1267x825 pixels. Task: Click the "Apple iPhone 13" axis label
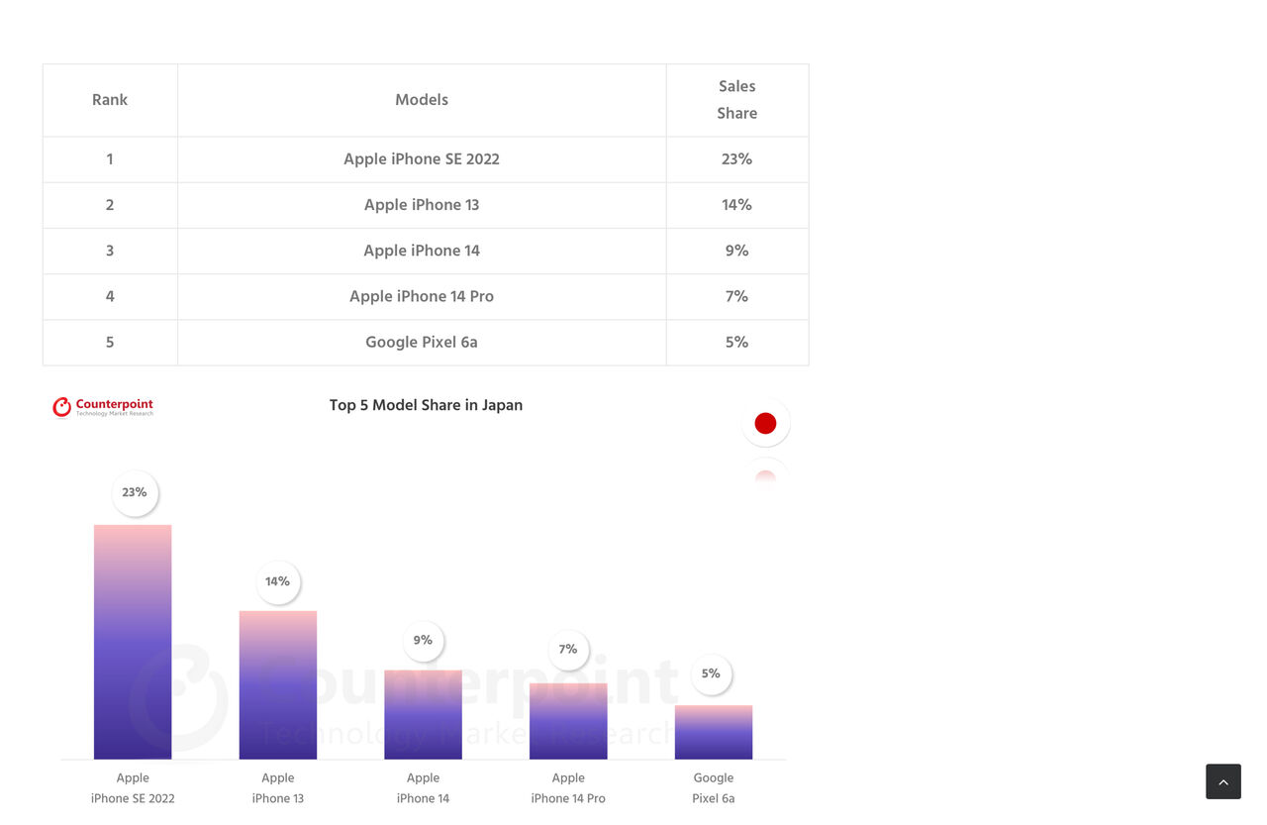pyautogui.click(x=278, y=788)
